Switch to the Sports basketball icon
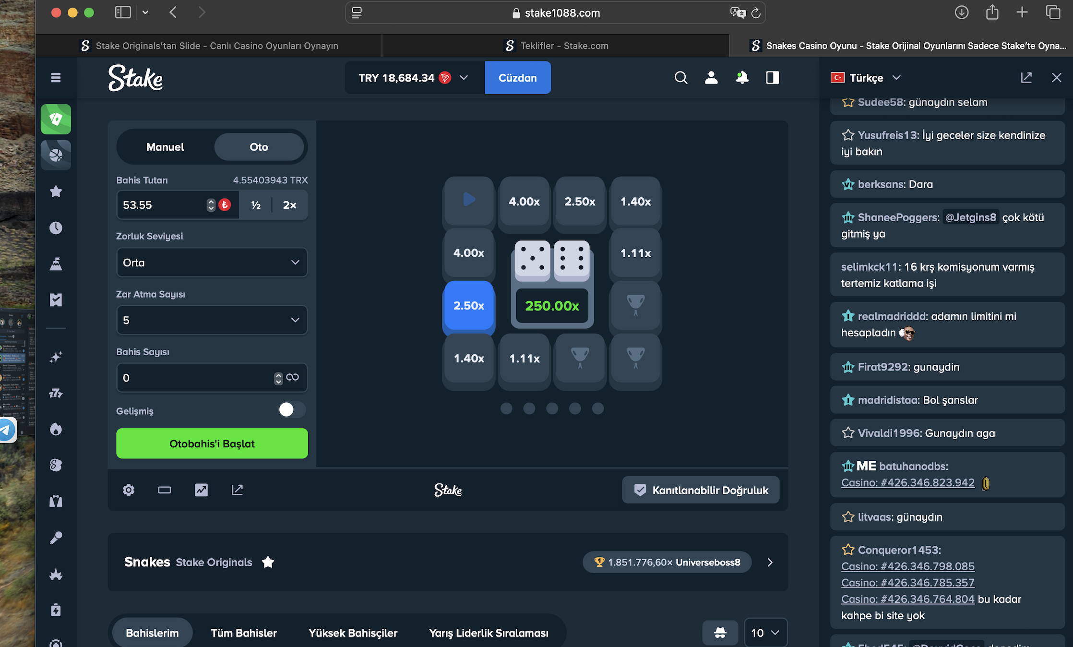The width and height of the screenshot is (1073, 647). pos(56,155)
